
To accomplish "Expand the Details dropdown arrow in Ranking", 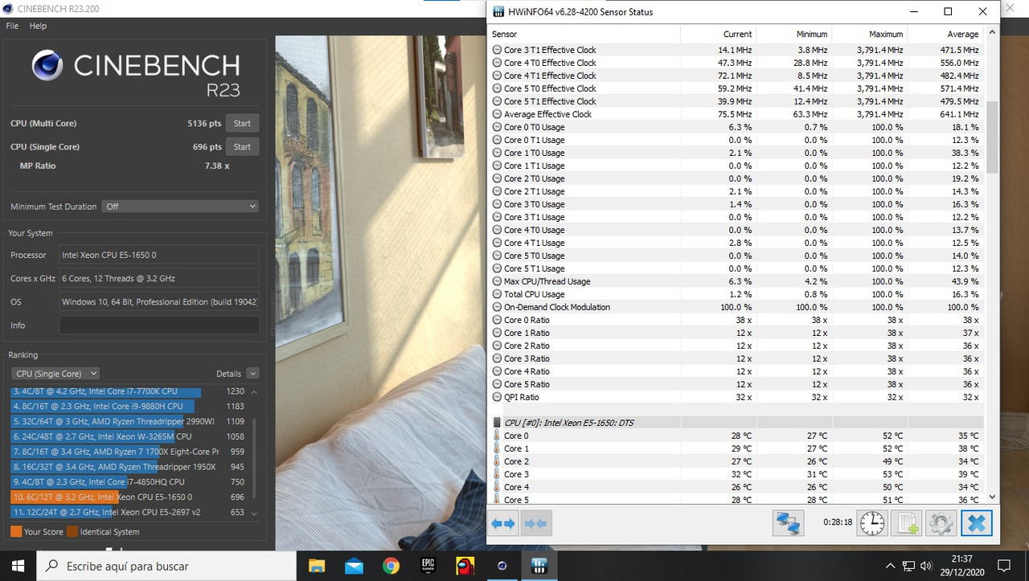I will [x=252, y=374].
